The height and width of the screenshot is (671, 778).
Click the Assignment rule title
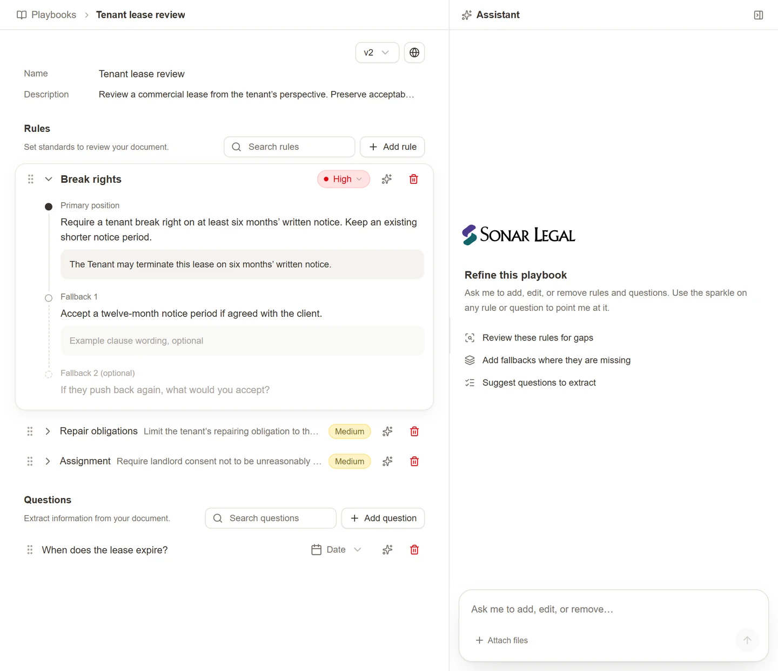click(85, 461)
